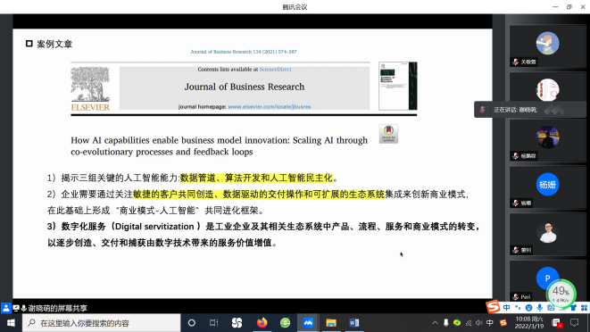Click the system tray volume speaker icon
This screenshot has width=590, height=332.
pos(478,323)
